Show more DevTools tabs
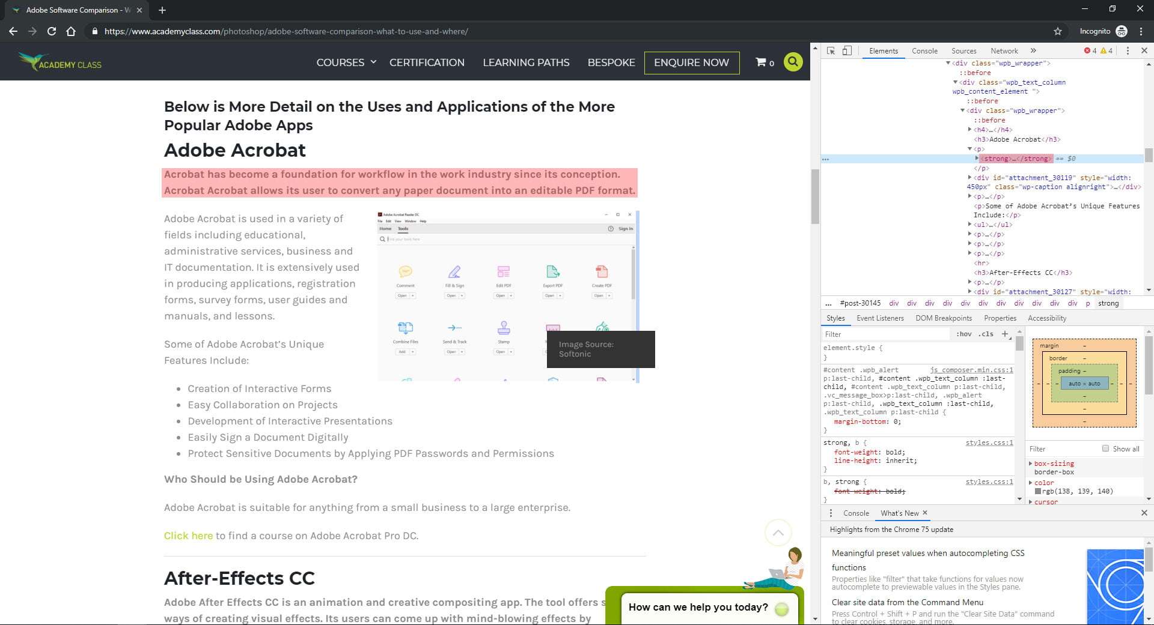This screenshot has height=625, width=1154. point(1033,51)
